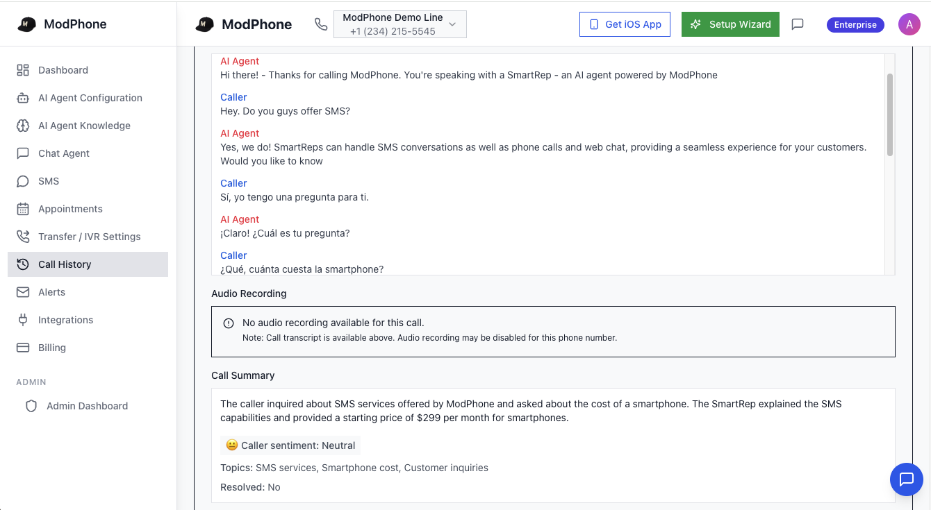
Task: Click the phone handset icon in header
Action: [321, 24]
